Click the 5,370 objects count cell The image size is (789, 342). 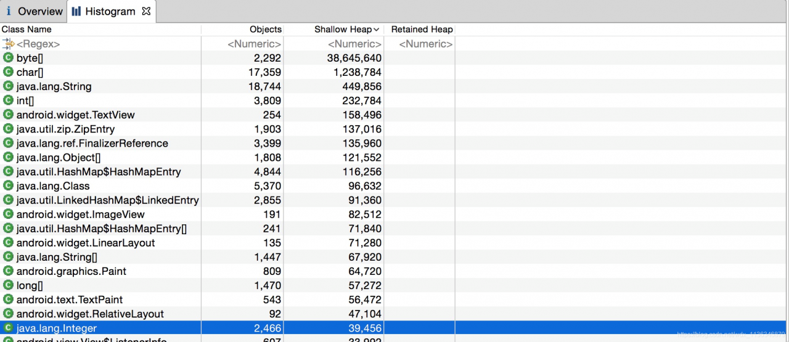point(268,185)
